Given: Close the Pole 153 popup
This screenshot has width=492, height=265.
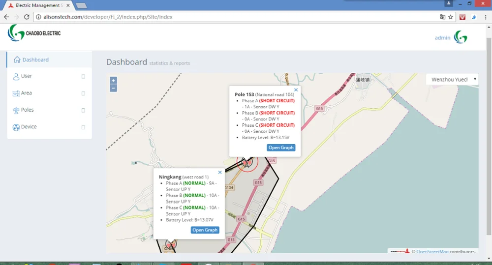Looking at the screenshot, I should point(296,90).
